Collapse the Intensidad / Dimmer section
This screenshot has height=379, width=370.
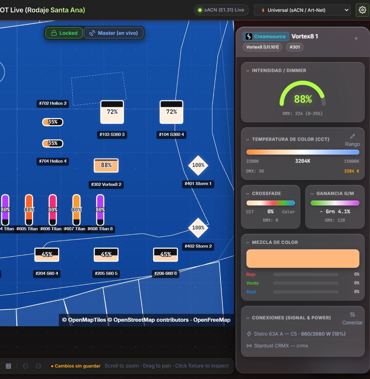point(248,71)
